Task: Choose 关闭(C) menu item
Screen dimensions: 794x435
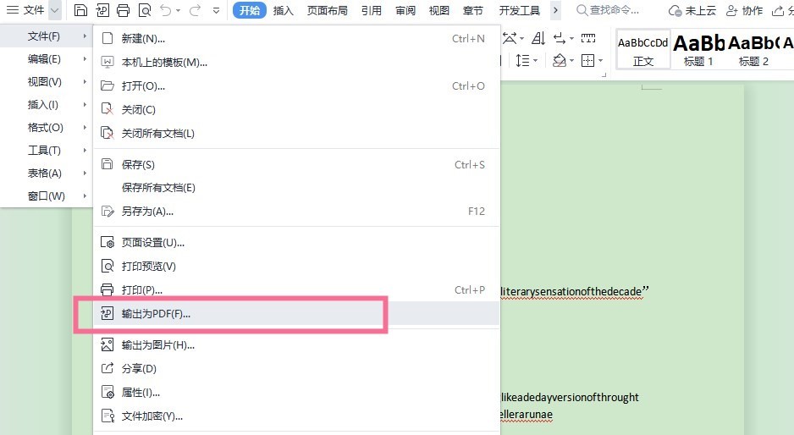Action: [297, 109]
